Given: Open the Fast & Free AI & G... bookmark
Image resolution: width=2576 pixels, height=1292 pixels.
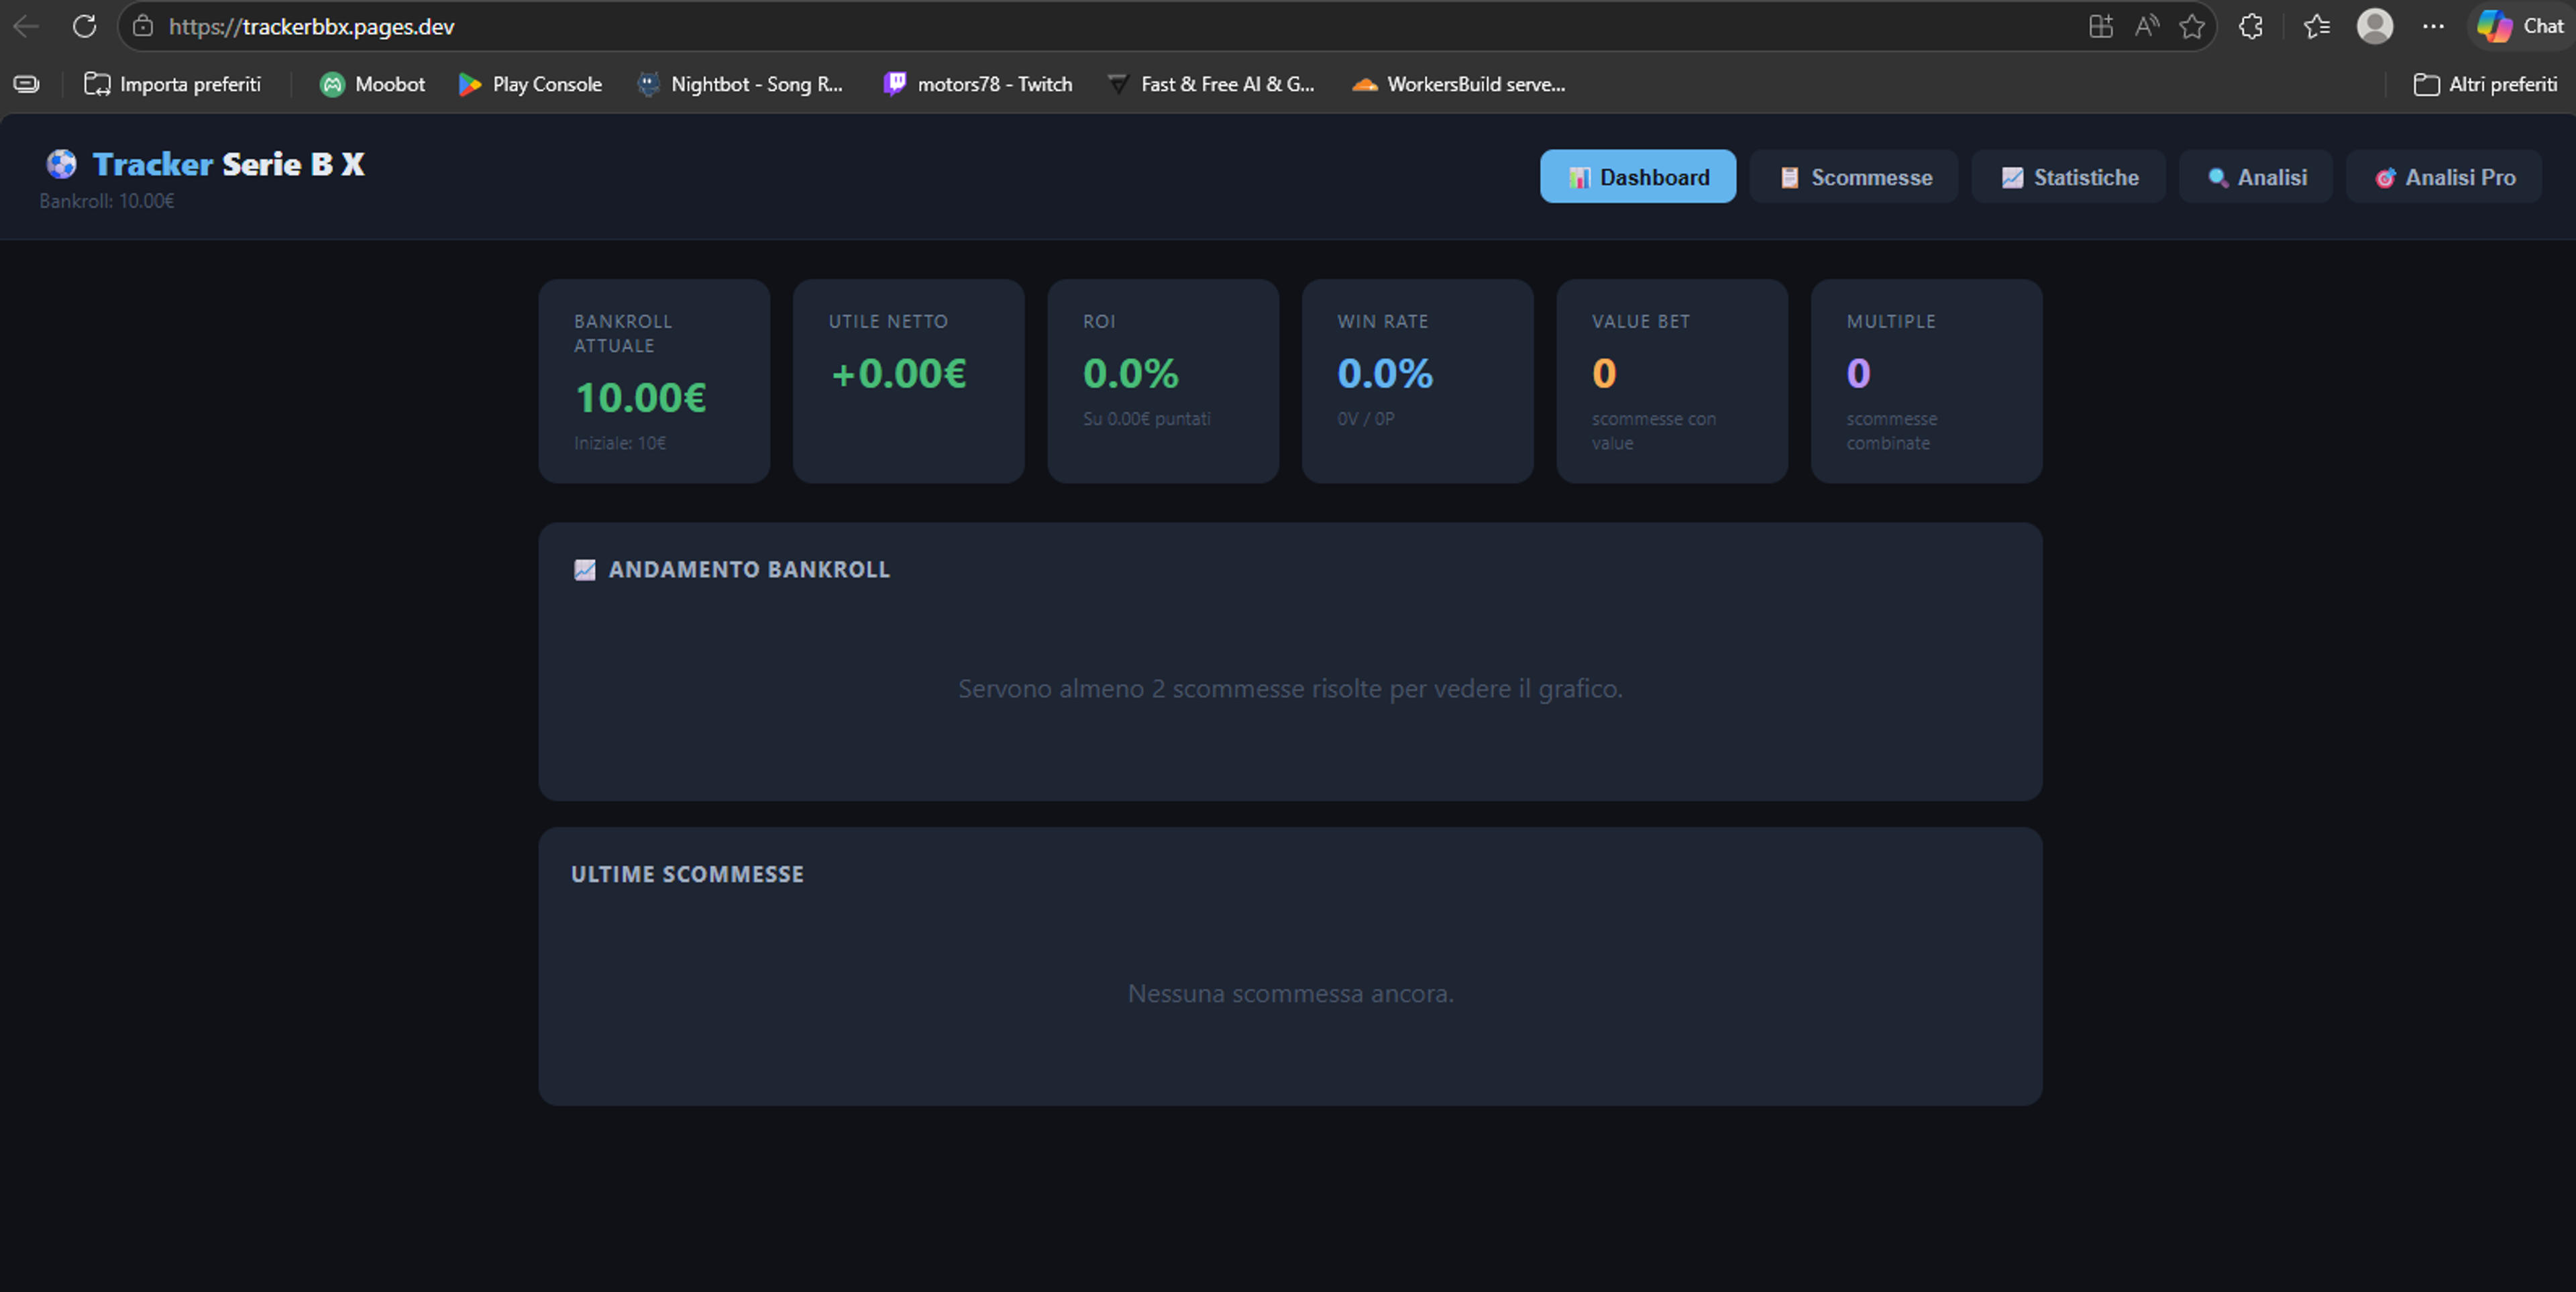Looking at the screenshot, I should [x=1211, y=84].
